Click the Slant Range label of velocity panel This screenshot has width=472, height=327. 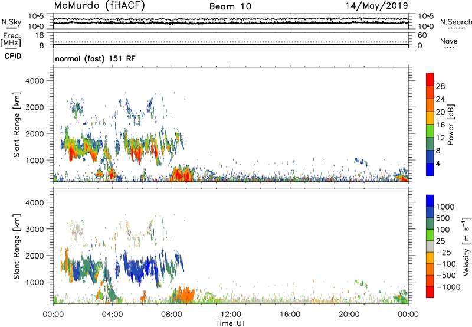(17, 247)
